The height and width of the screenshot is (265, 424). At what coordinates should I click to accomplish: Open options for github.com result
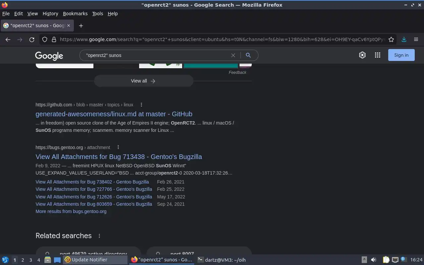point(141,105)
